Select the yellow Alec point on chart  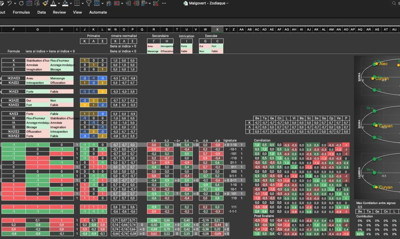point(376,64)
